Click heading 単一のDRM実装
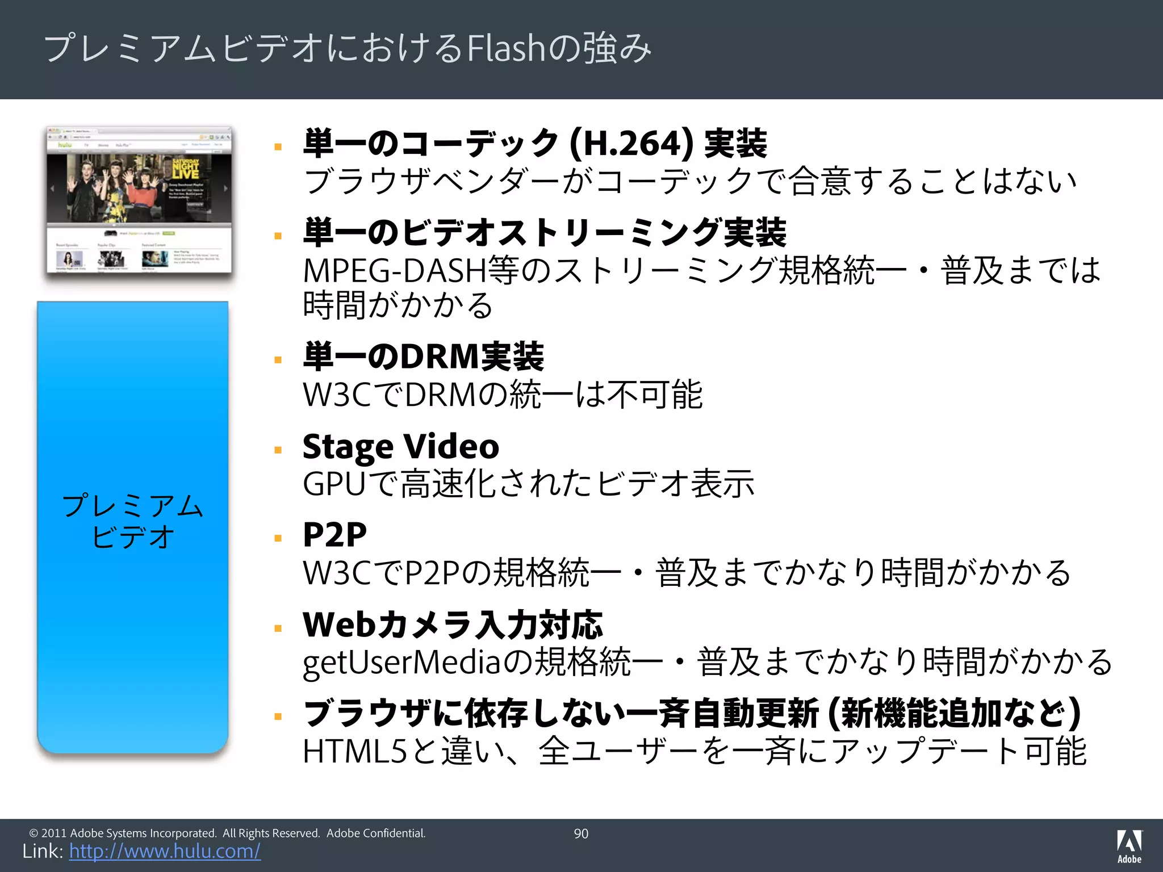1163x872 pixels. (424, 357)
